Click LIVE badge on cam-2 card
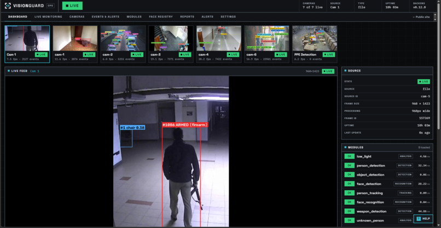 (137, 55)
